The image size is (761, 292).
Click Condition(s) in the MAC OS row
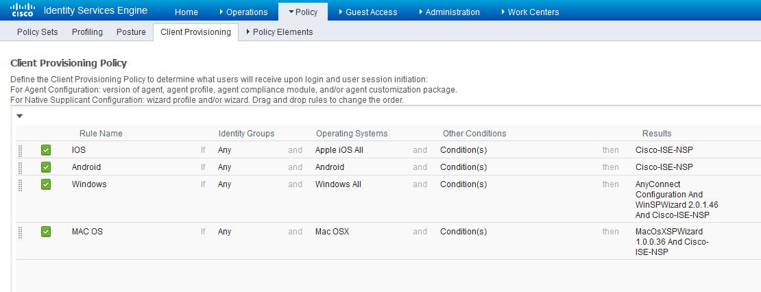(x=463, y=232)
